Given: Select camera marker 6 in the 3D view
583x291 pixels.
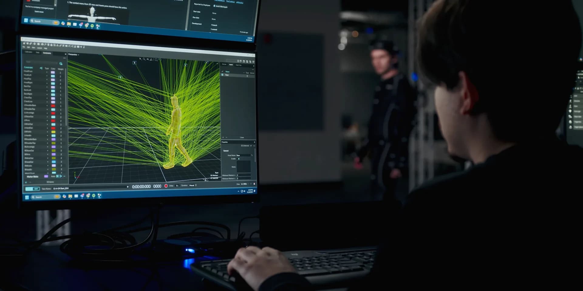Looking at the screenshot, I should click(135, 63).
